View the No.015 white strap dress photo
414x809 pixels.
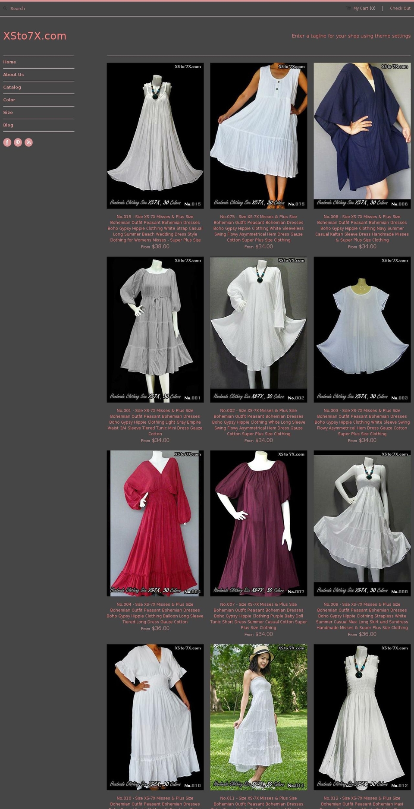pyautogui.click(x=155, y=135)
